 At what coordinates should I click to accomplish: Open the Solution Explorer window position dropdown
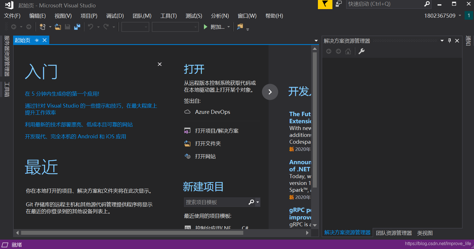point(442,41)
